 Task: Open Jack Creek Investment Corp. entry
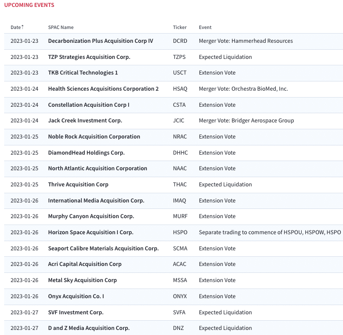click(x=85, y=121)
